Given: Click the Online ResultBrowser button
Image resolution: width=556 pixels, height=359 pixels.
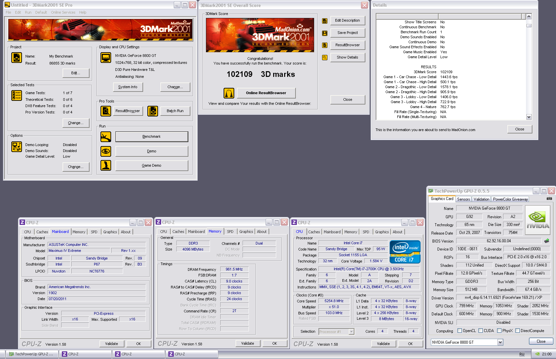Looking at the screenshot, I should pyautogui.click(x=266, y=93).
